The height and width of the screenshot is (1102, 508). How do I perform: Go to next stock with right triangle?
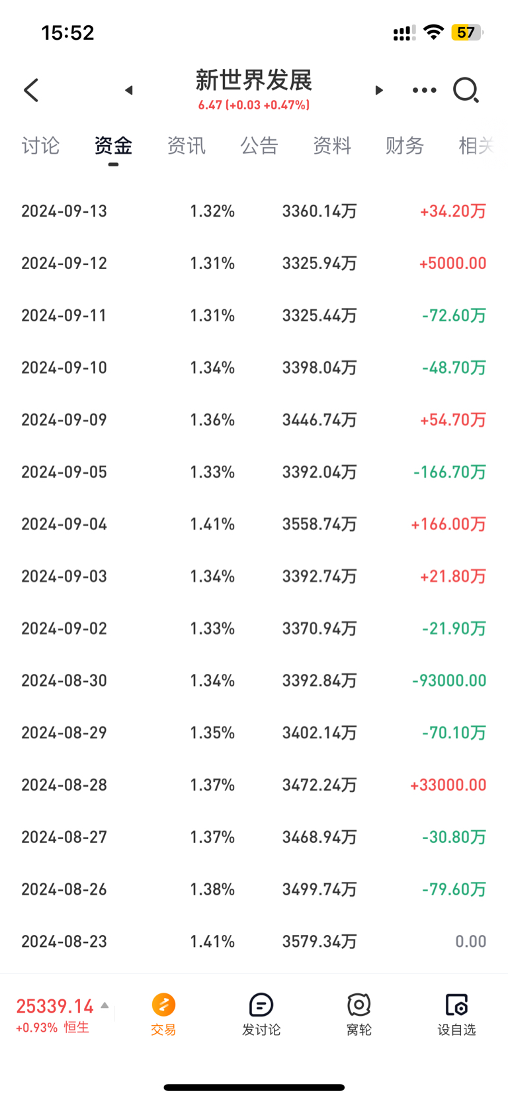coord(379,90)
